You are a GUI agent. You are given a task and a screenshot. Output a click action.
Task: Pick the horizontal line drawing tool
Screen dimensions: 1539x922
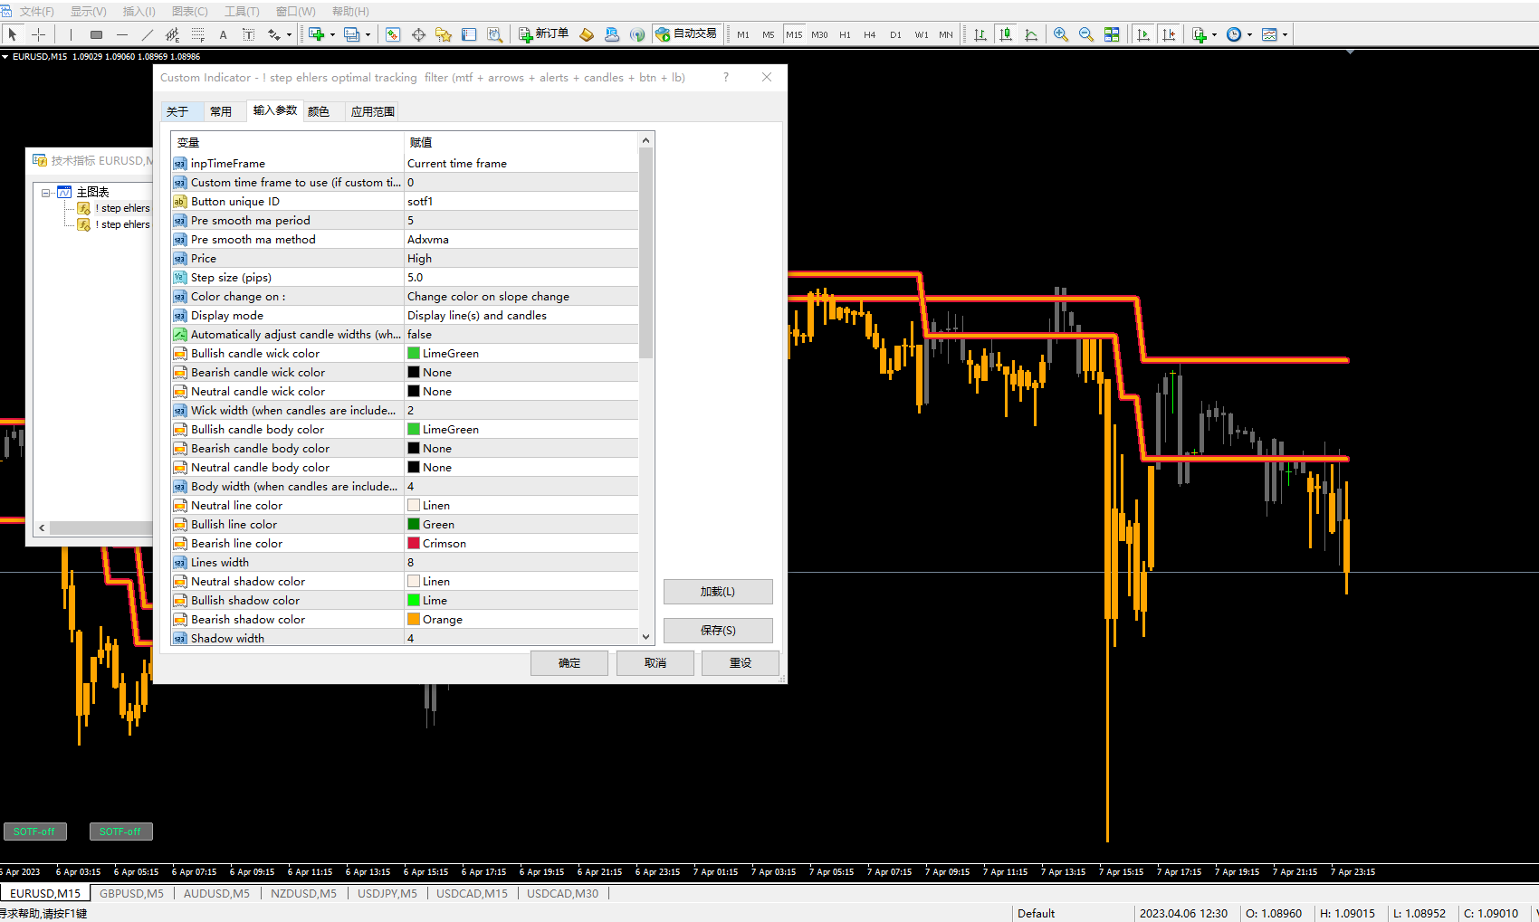122,34
